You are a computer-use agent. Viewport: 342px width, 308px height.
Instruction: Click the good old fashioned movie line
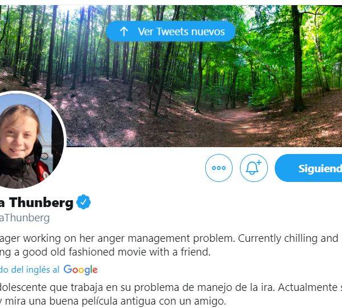105,252
